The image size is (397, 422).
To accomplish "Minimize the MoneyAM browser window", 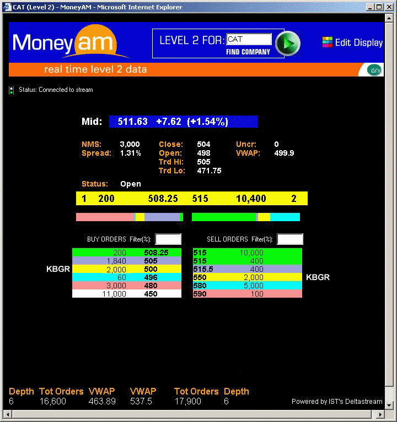I will (x=369, y=7).
